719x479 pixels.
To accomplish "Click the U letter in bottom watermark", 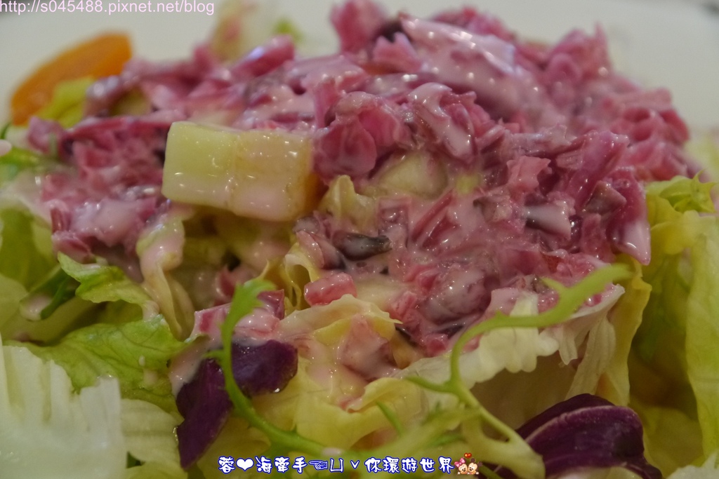I will click(338, 466).
